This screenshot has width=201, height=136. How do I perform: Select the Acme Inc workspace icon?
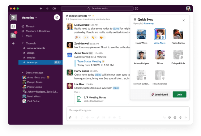click(13, 17)
